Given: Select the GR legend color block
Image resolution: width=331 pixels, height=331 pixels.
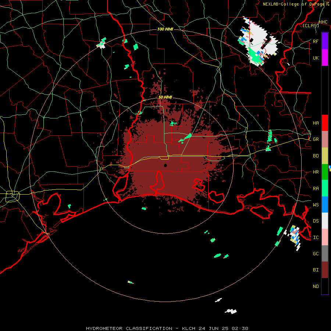Looking at the screenshot, I should pyautogui.click(x=325, y=139).
